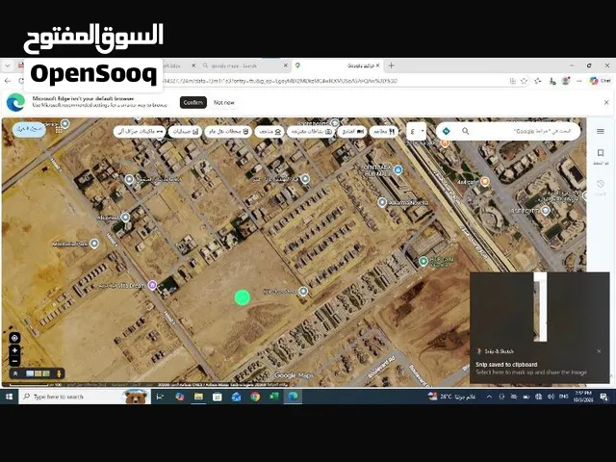The image size is (616, 462).
Task: Close the google maps - Search tab
Action: pyautogui.click(x=286, y=65)
